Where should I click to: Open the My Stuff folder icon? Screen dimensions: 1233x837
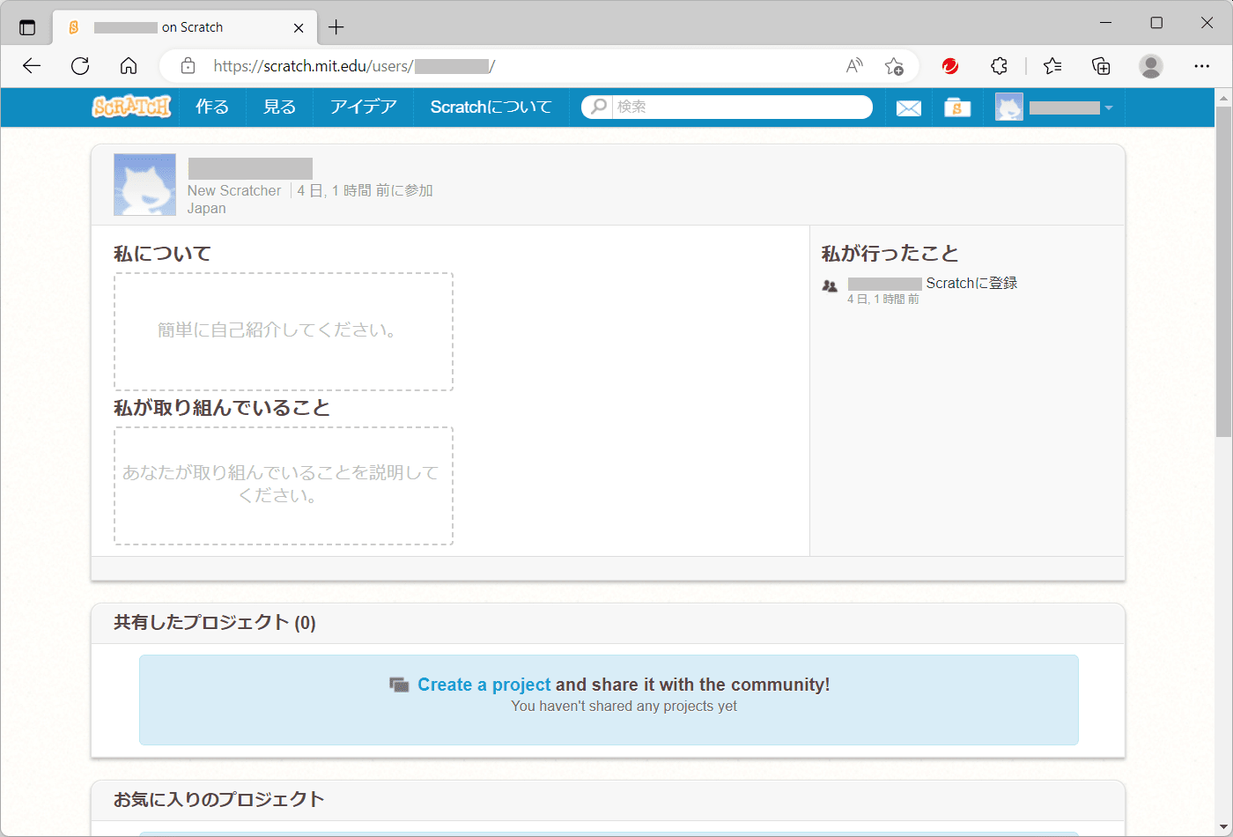coord(956,107)
